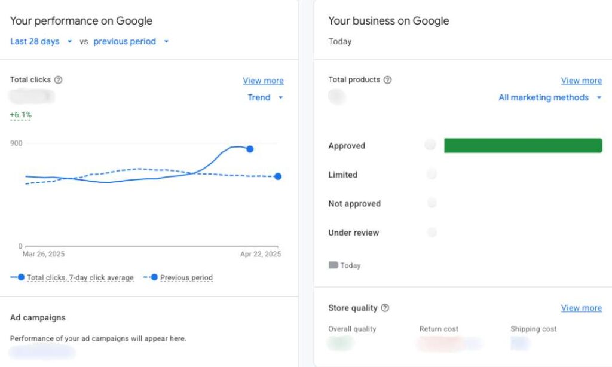Click the Limited status label

342,175
